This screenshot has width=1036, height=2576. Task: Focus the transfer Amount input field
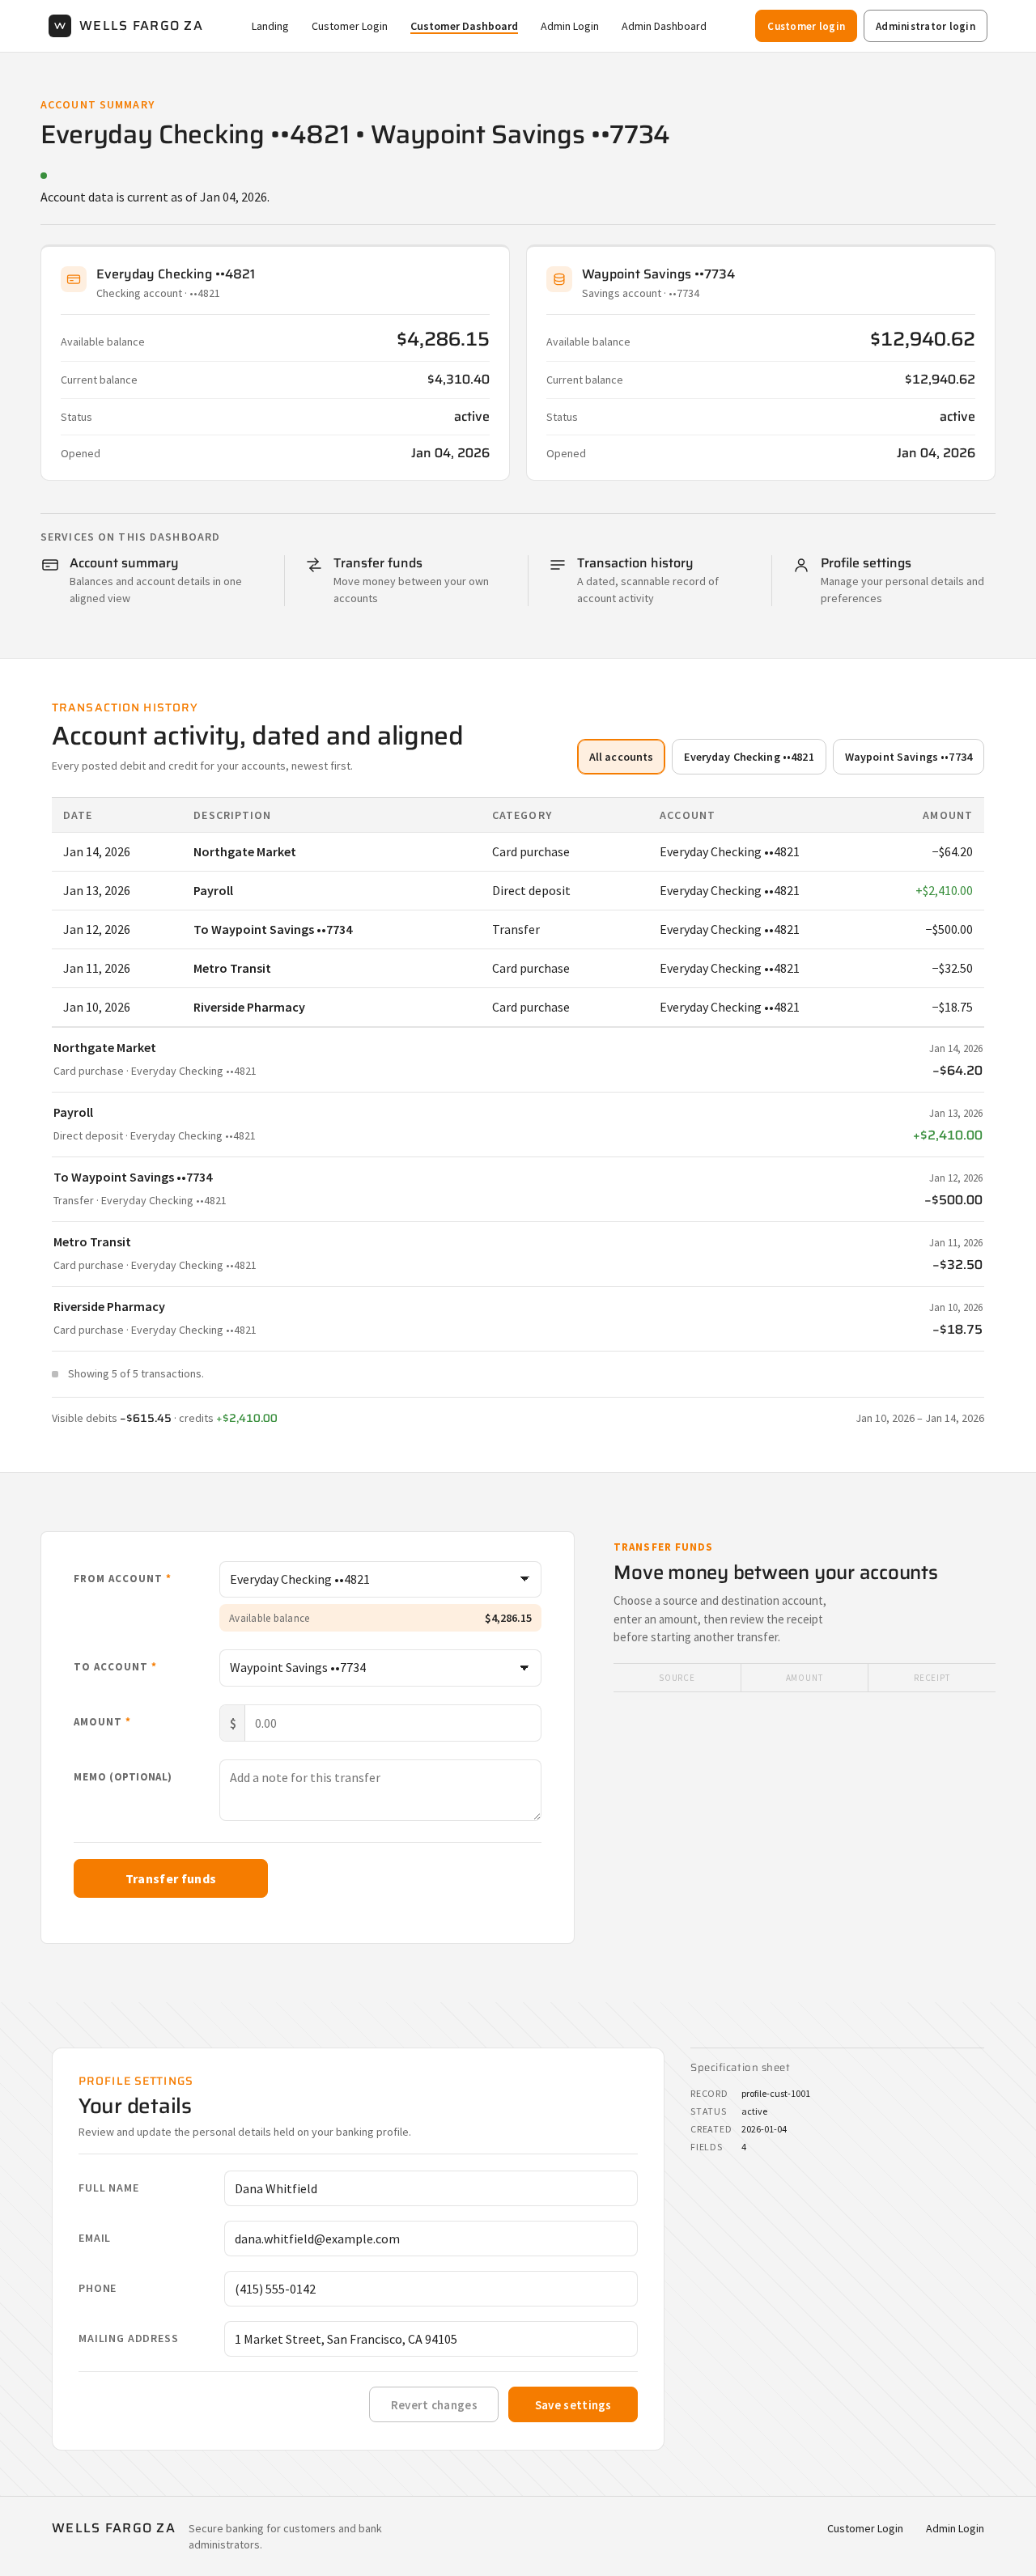click(392, 1723)
